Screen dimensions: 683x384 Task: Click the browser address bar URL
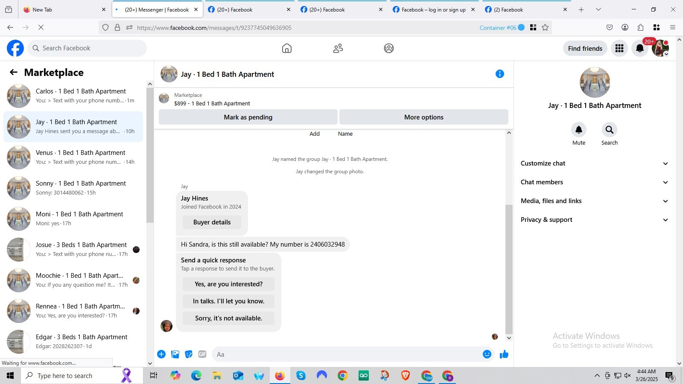pos(214,28)
